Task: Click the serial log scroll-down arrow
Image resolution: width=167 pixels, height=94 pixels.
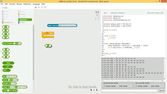Action: pyautogui.click(x=164, y=79)
